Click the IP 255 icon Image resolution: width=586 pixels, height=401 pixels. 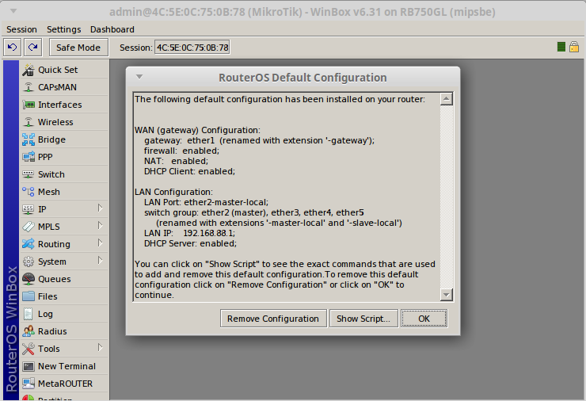point(28,209)
